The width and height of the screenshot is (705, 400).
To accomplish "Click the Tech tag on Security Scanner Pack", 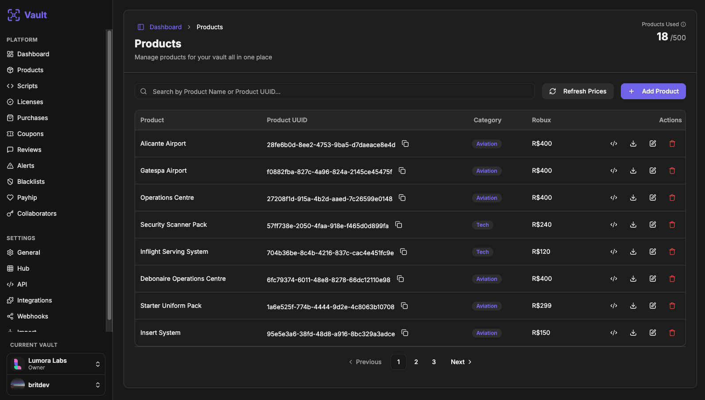I will pyautogui.click(x=483, y=225).
